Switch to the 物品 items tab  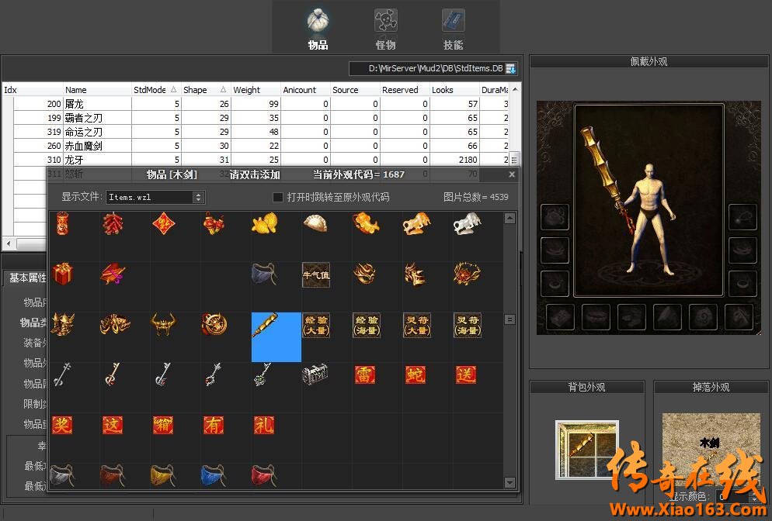318,29
